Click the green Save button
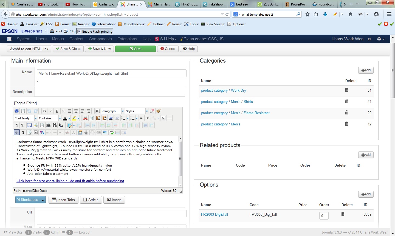Screen dimensions: 395x236 (x=136, y=49)
